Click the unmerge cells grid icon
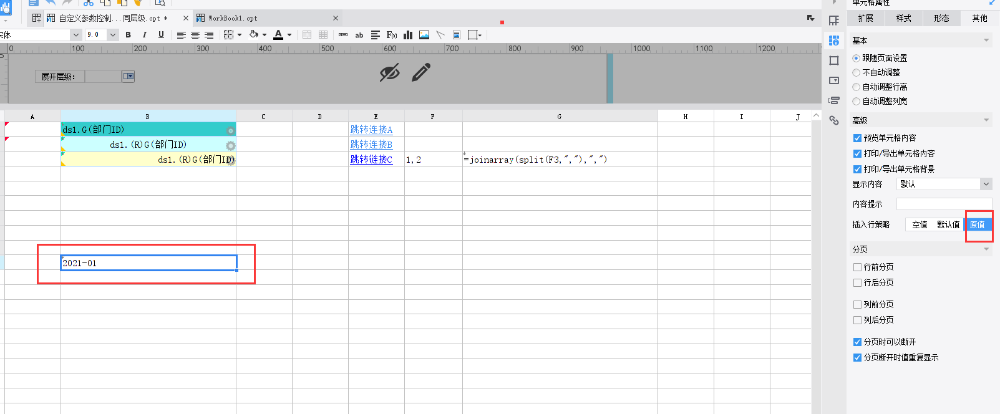Image resolution: width=1000 pixels, height=414 pixels. click(x=323, y=35)
